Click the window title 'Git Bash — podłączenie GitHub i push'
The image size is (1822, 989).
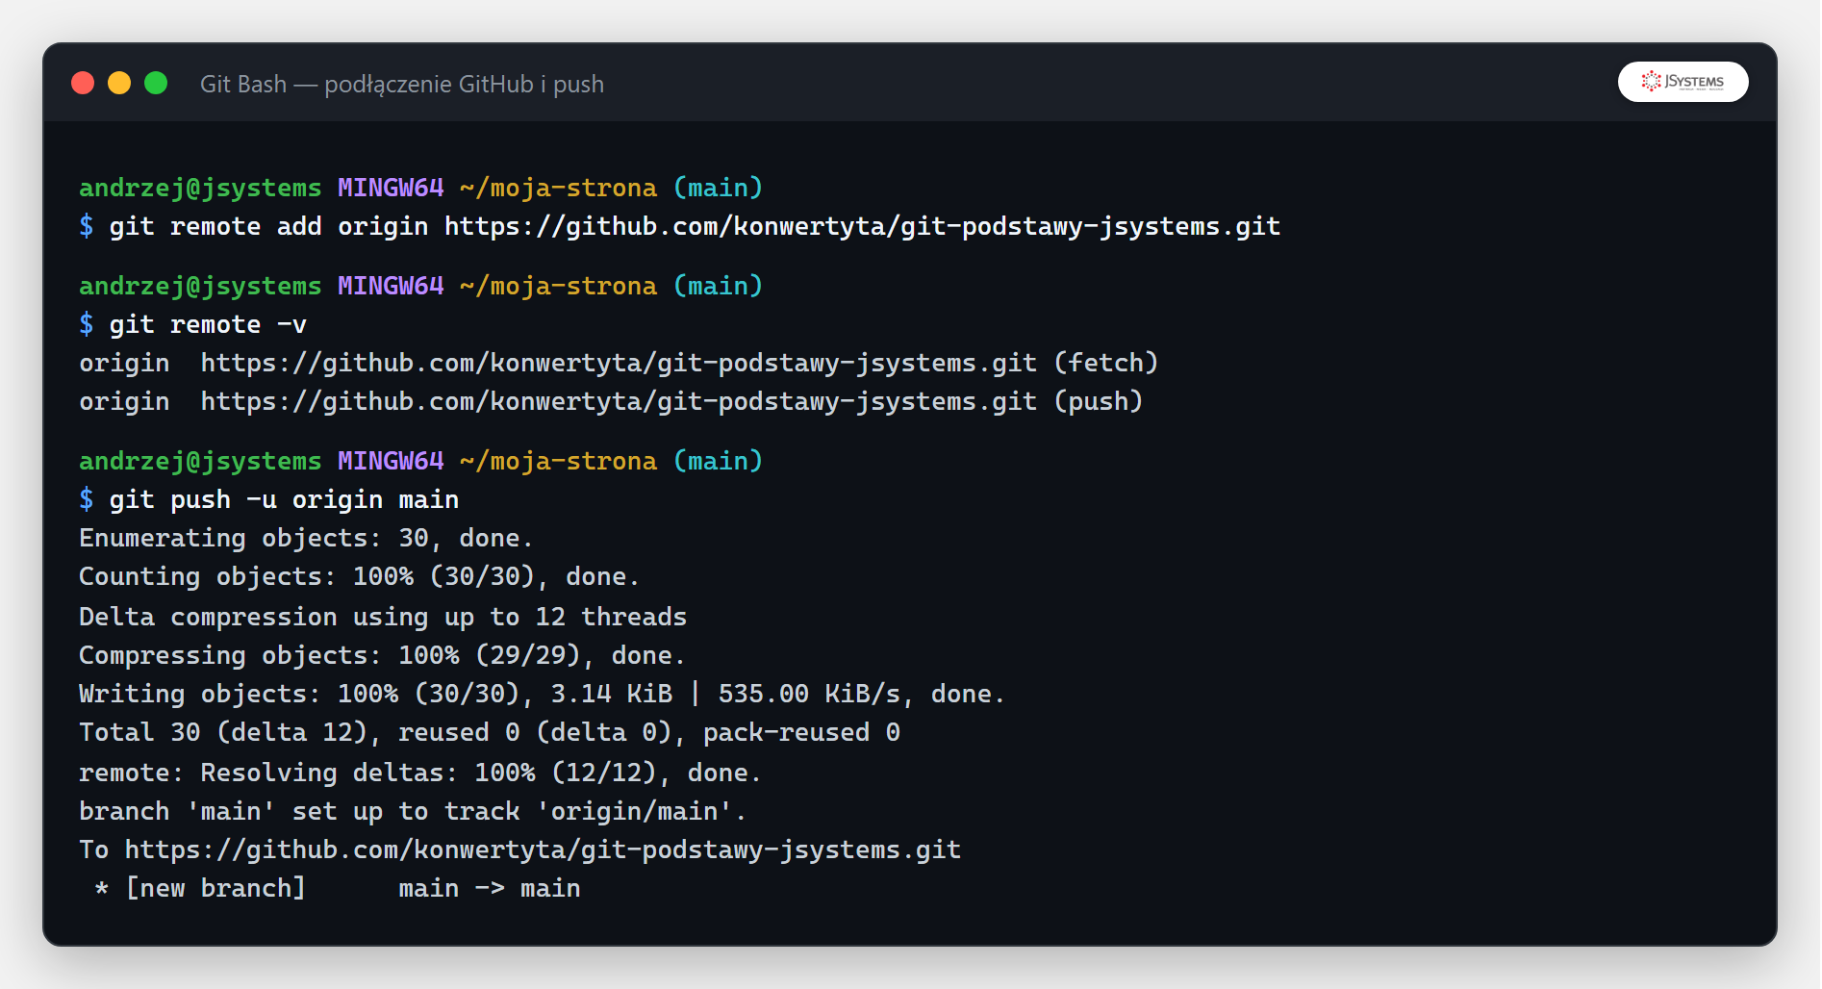402,85
